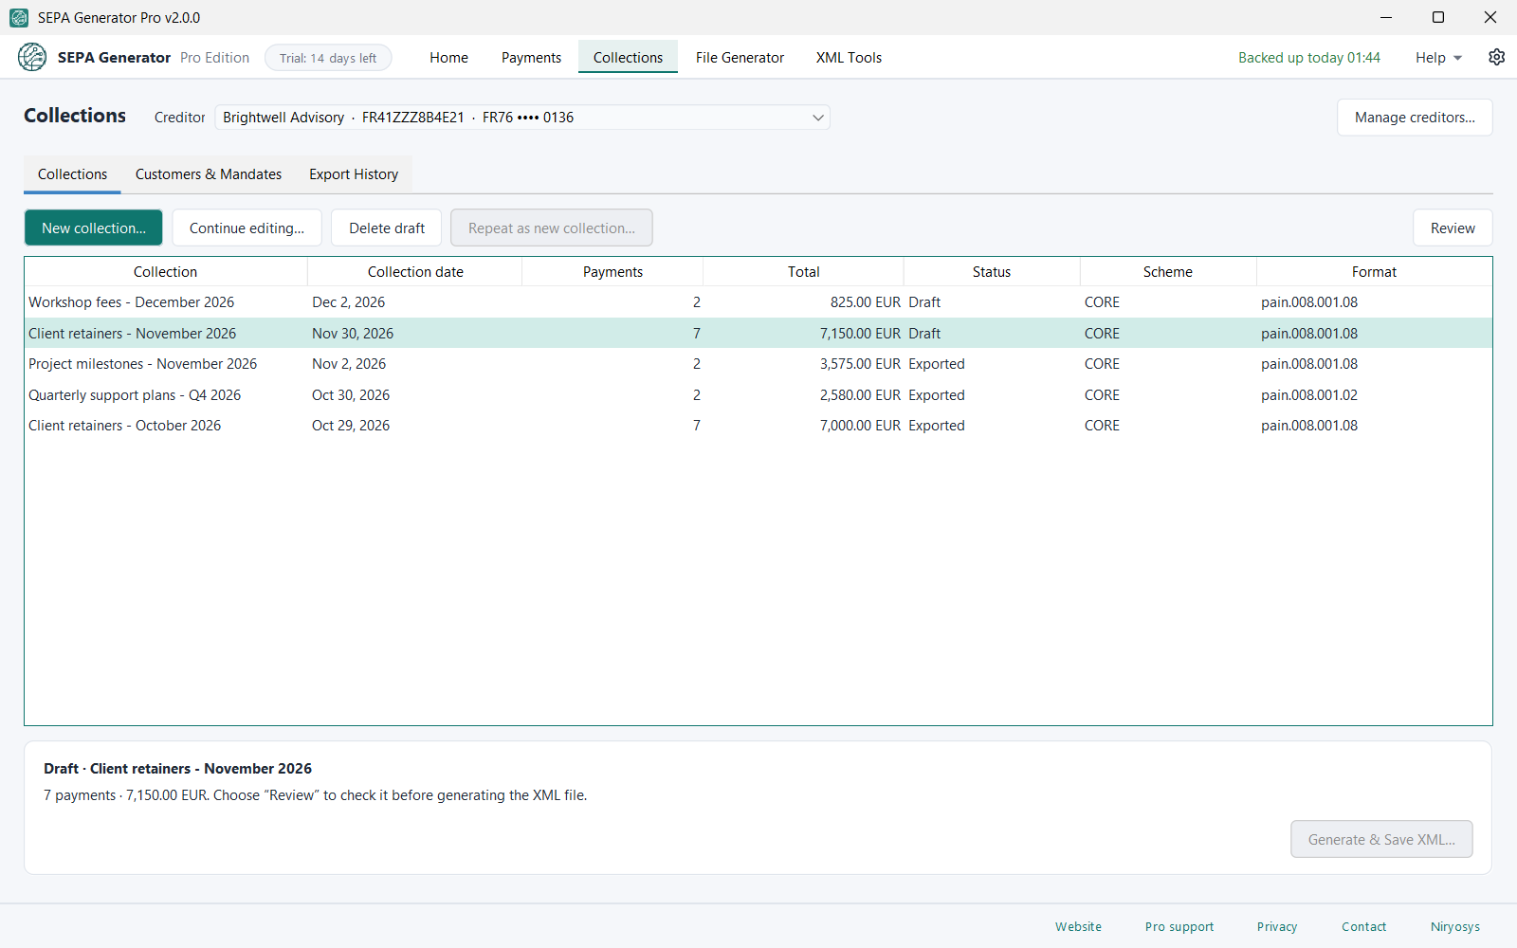The height and width of the screenshot is (948, 1517).
Task: Open the Privacy footer link
Action: (x=1277, y=927)
